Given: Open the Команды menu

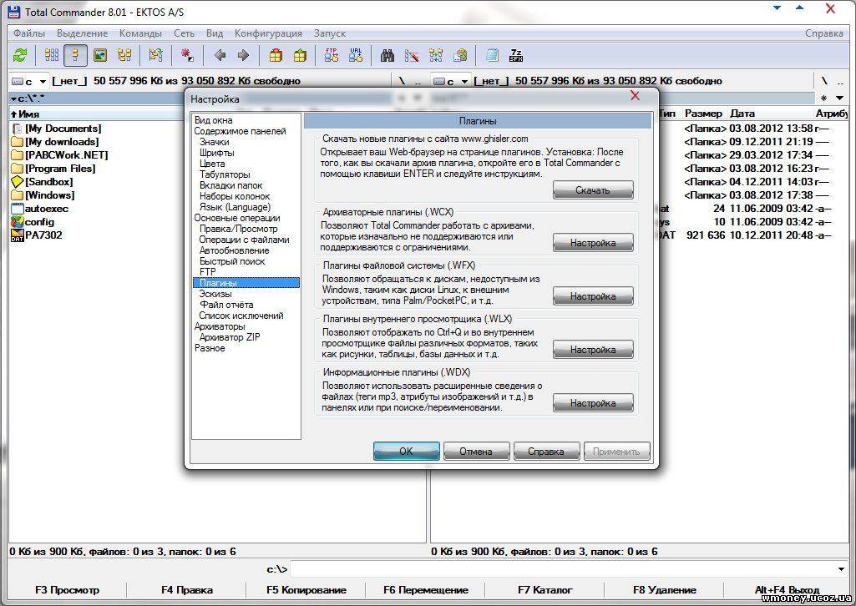Looking at the screenshot, I should 140,33.
